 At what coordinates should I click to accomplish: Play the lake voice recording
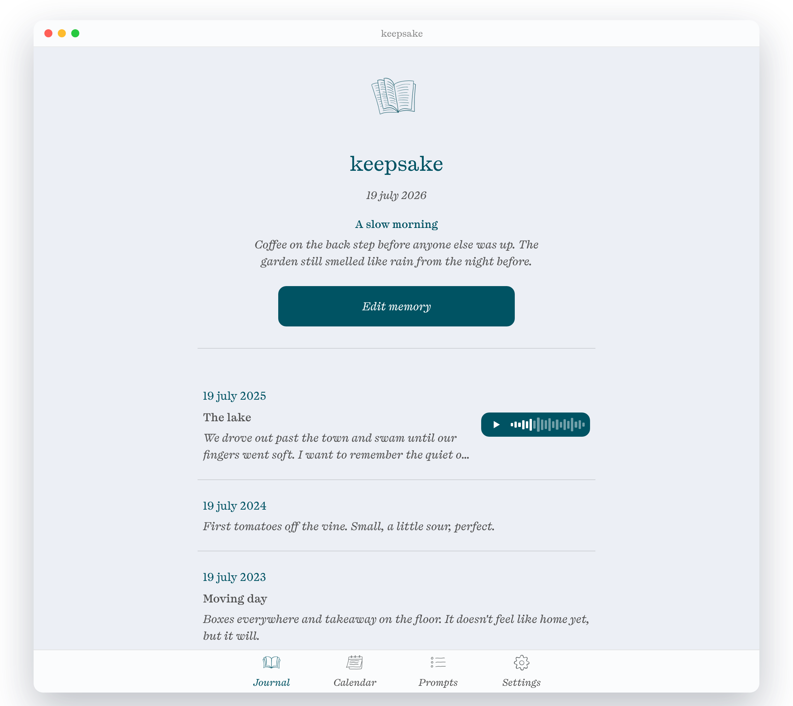click(496, 425)
